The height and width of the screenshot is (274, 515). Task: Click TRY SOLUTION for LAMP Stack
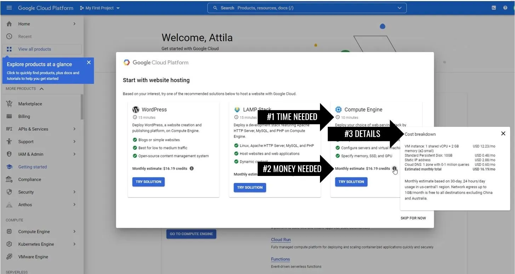click(x=250, y=187)
